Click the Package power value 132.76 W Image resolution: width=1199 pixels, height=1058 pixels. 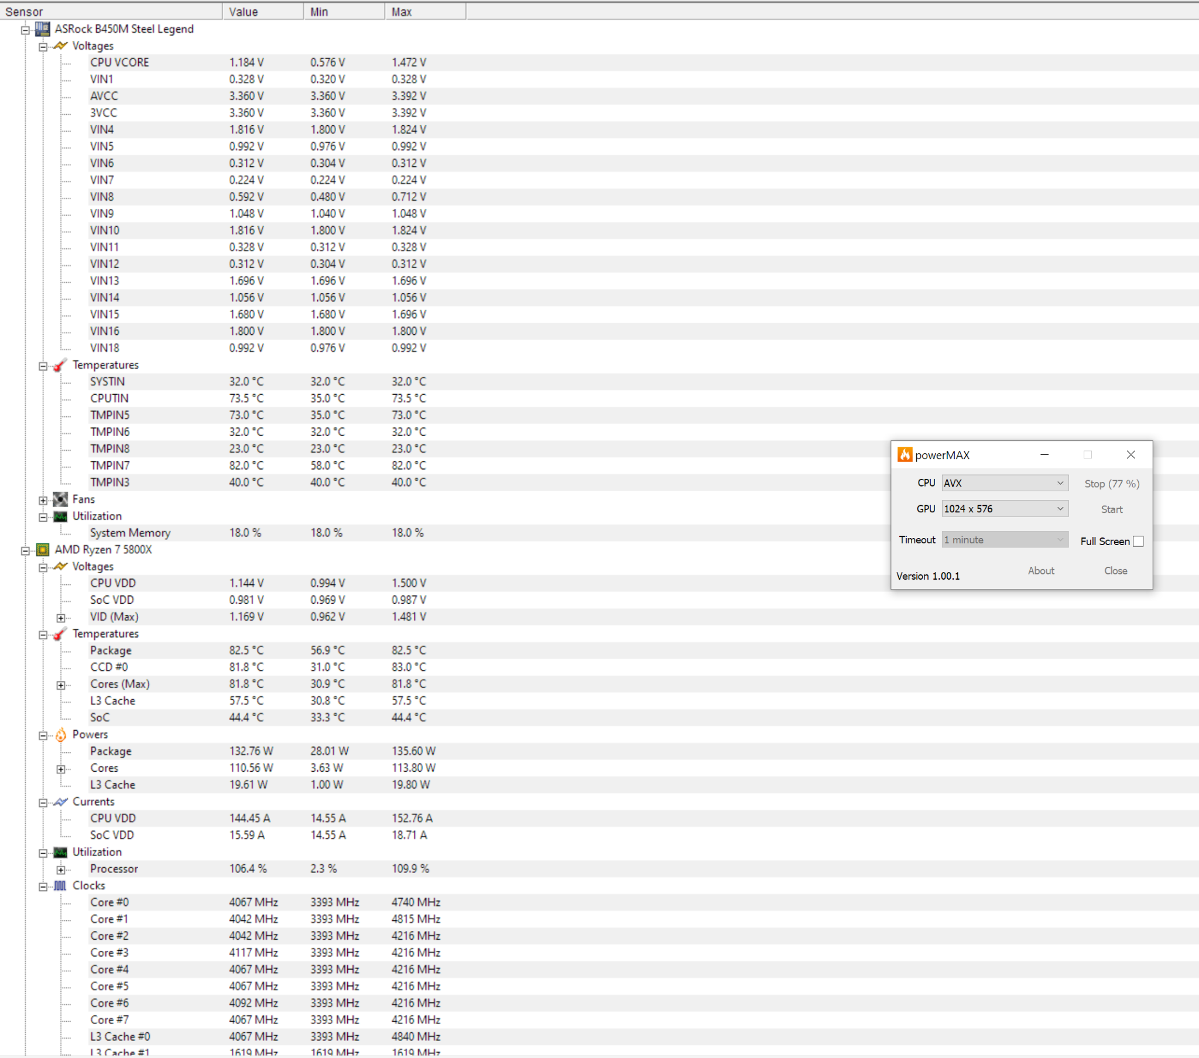coord(251,752)
